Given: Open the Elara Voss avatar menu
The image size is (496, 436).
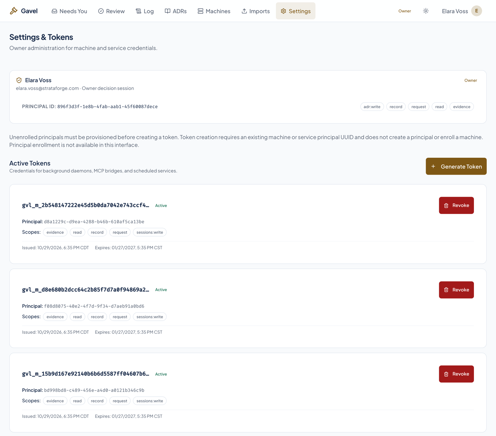Looking at the screenshot, I should point(477,11).
